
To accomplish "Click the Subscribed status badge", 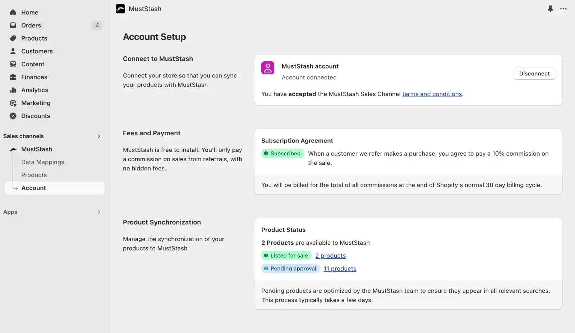I will tap(282, 154).
